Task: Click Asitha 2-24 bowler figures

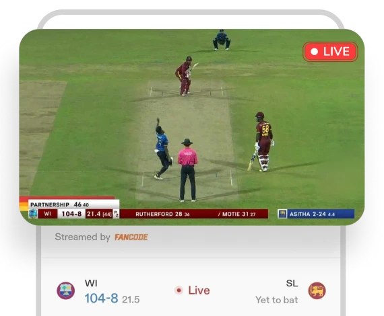Action: (x=312, y=214)
